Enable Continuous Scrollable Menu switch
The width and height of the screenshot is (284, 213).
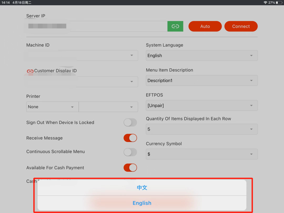[x=130, y=152]
